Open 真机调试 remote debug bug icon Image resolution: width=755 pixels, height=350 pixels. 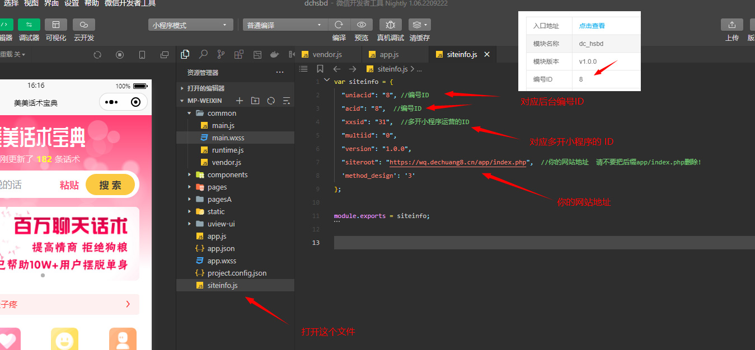point(390,25)
